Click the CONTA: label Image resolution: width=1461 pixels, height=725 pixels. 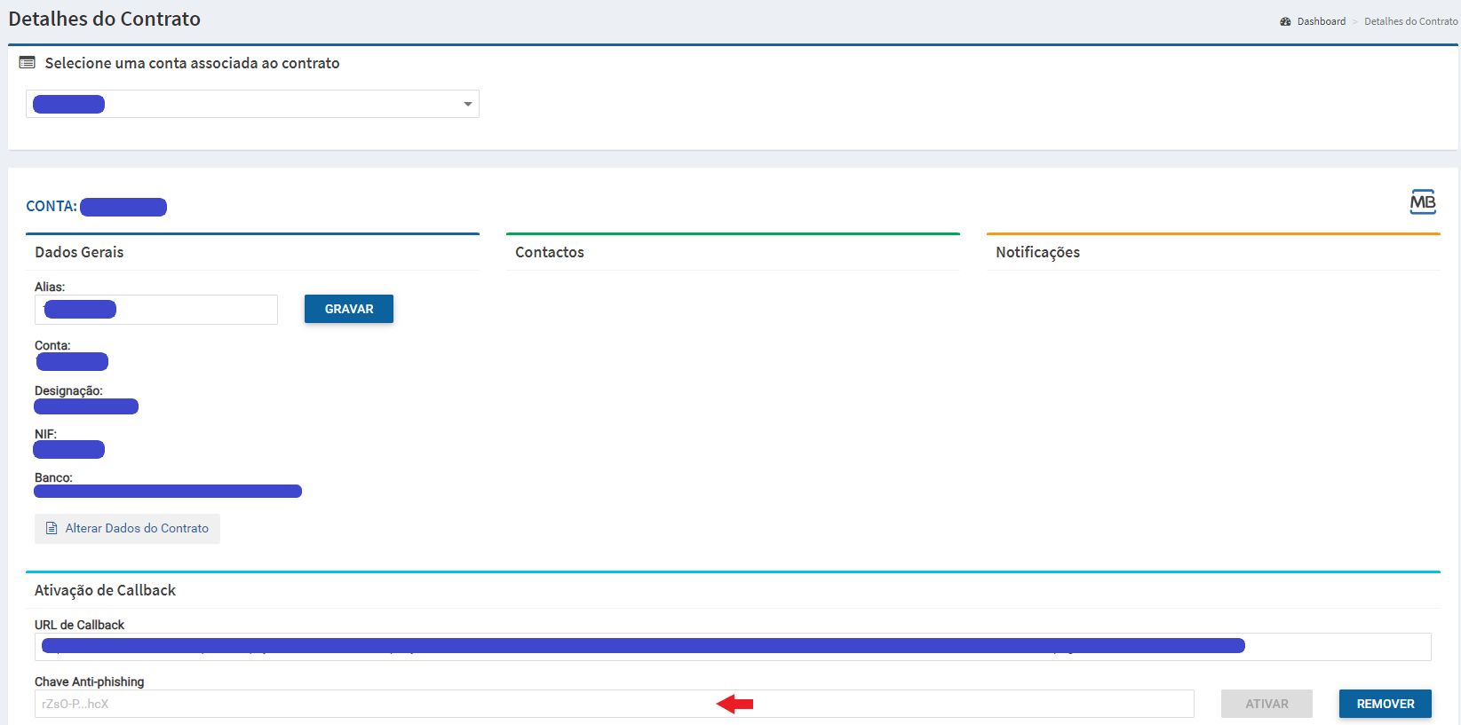(52, 206)
